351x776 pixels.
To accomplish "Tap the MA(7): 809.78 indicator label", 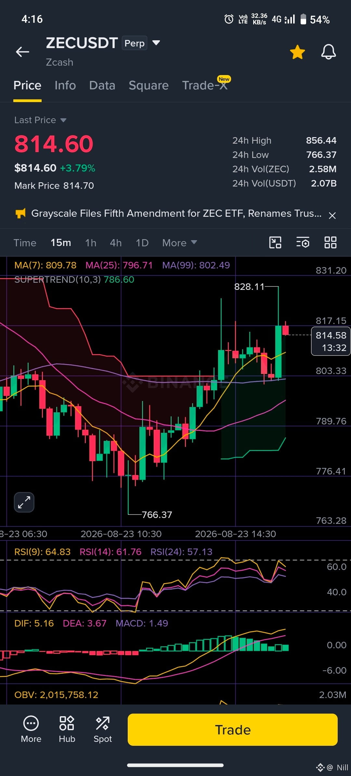I will click(x=45, y=265).
